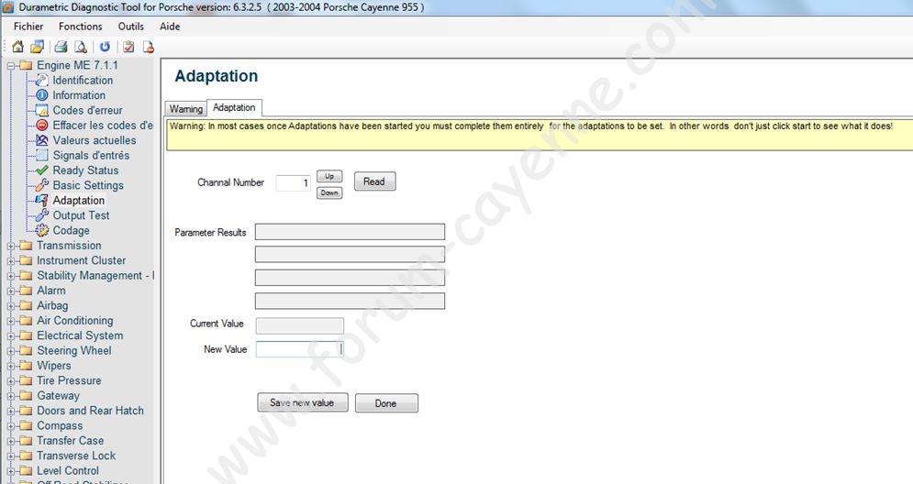
Task: Expand the Transmission tree node
Action: click(10, 246)
